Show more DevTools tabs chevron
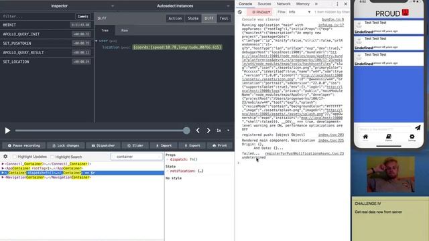This screenshot has width=429, height=241. pos(316,4)
